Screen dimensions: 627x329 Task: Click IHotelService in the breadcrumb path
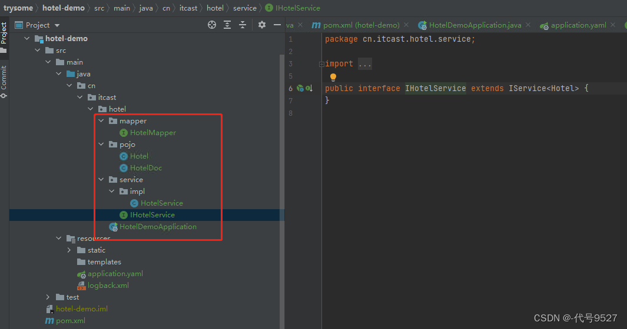coord(293,8)
